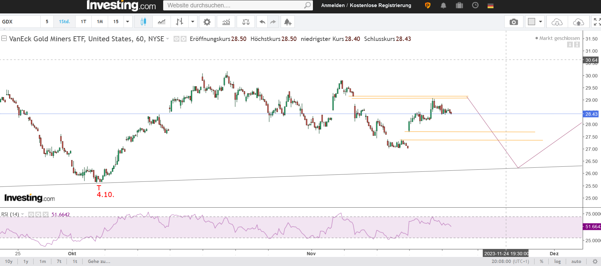
Task: Select the 1T daily interval
Action: click(84, 22)
